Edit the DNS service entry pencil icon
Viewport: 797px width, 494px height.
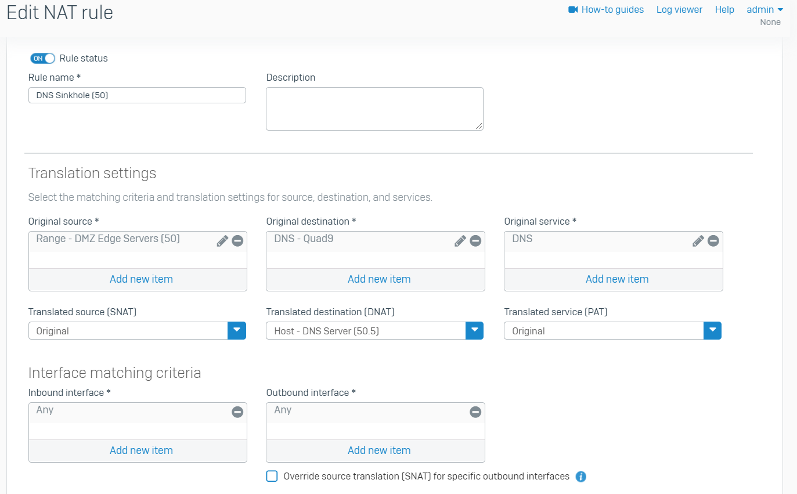pyautogui.click(x=698, y=241)
